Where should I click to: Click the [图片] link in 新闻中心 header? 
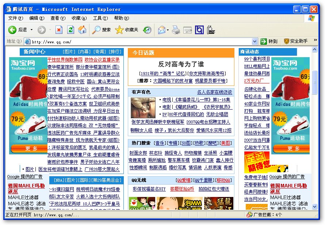click(x=69, y=51)
